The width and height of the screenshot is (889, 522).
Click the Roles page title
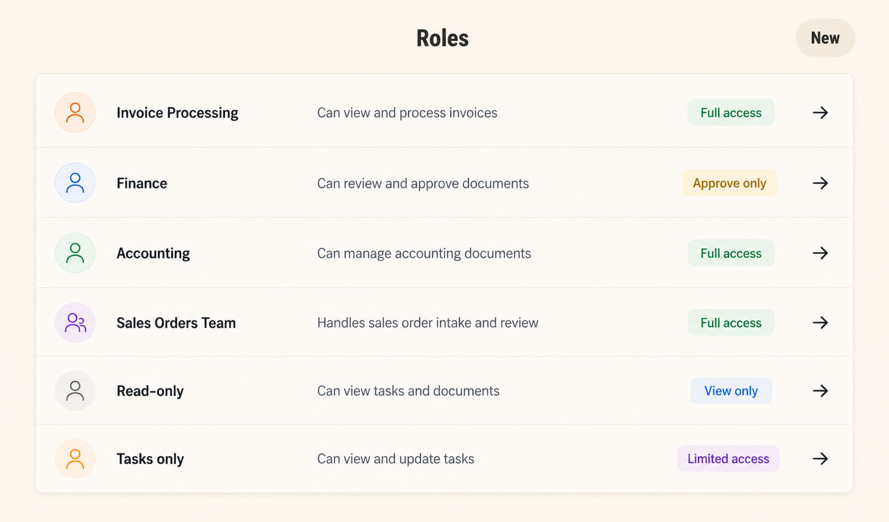pos(442,37)
